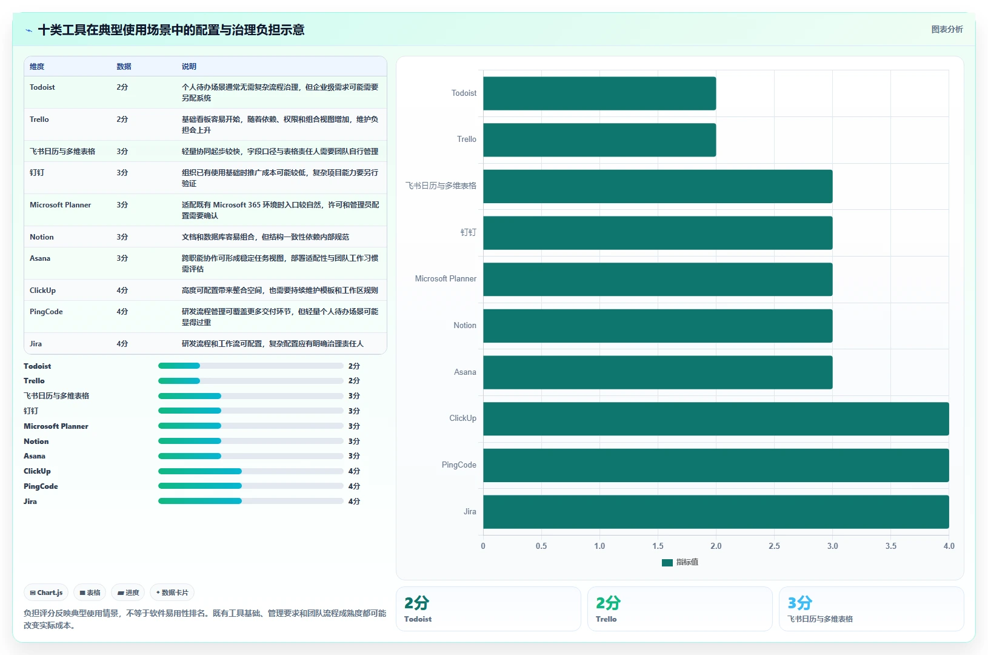Select the 钉钉 table row name

tap(37, 173)
